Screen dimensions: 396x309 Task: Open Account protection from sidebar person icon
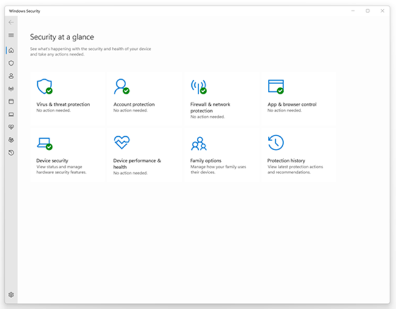[11, 76]
